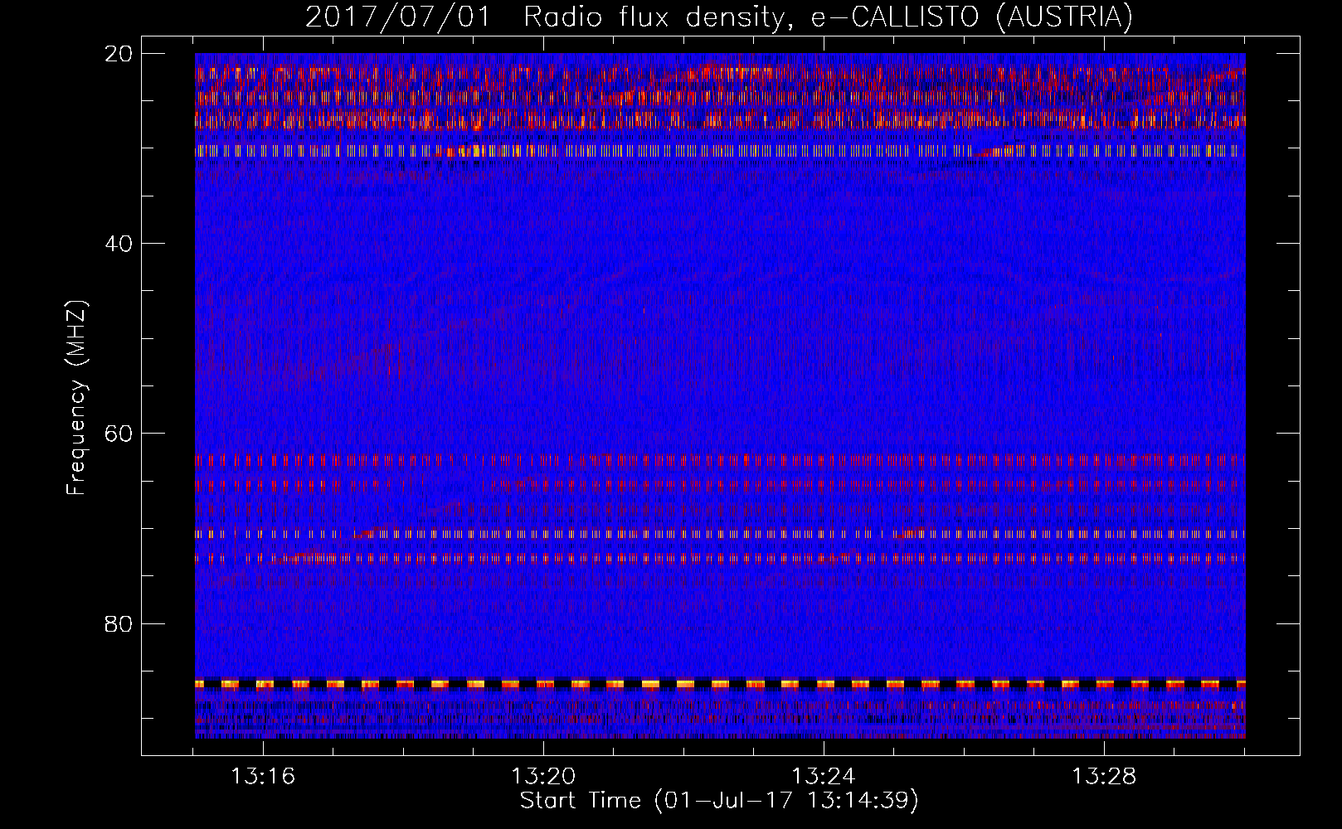Click the "13:20" time tick label
Viewport: 1342px width, 829px height.
click(x=543, y=777)
